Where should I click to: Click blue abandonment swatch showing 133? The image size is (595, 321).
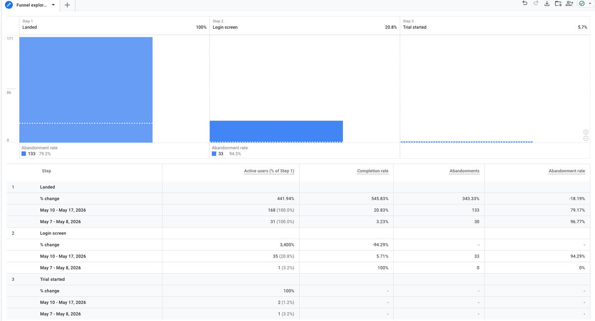point(24,154)
